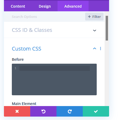This screenshot has height=120, width=118.
Task: Open the CSS ID & Classes section title
Action: tap(32, 30)
